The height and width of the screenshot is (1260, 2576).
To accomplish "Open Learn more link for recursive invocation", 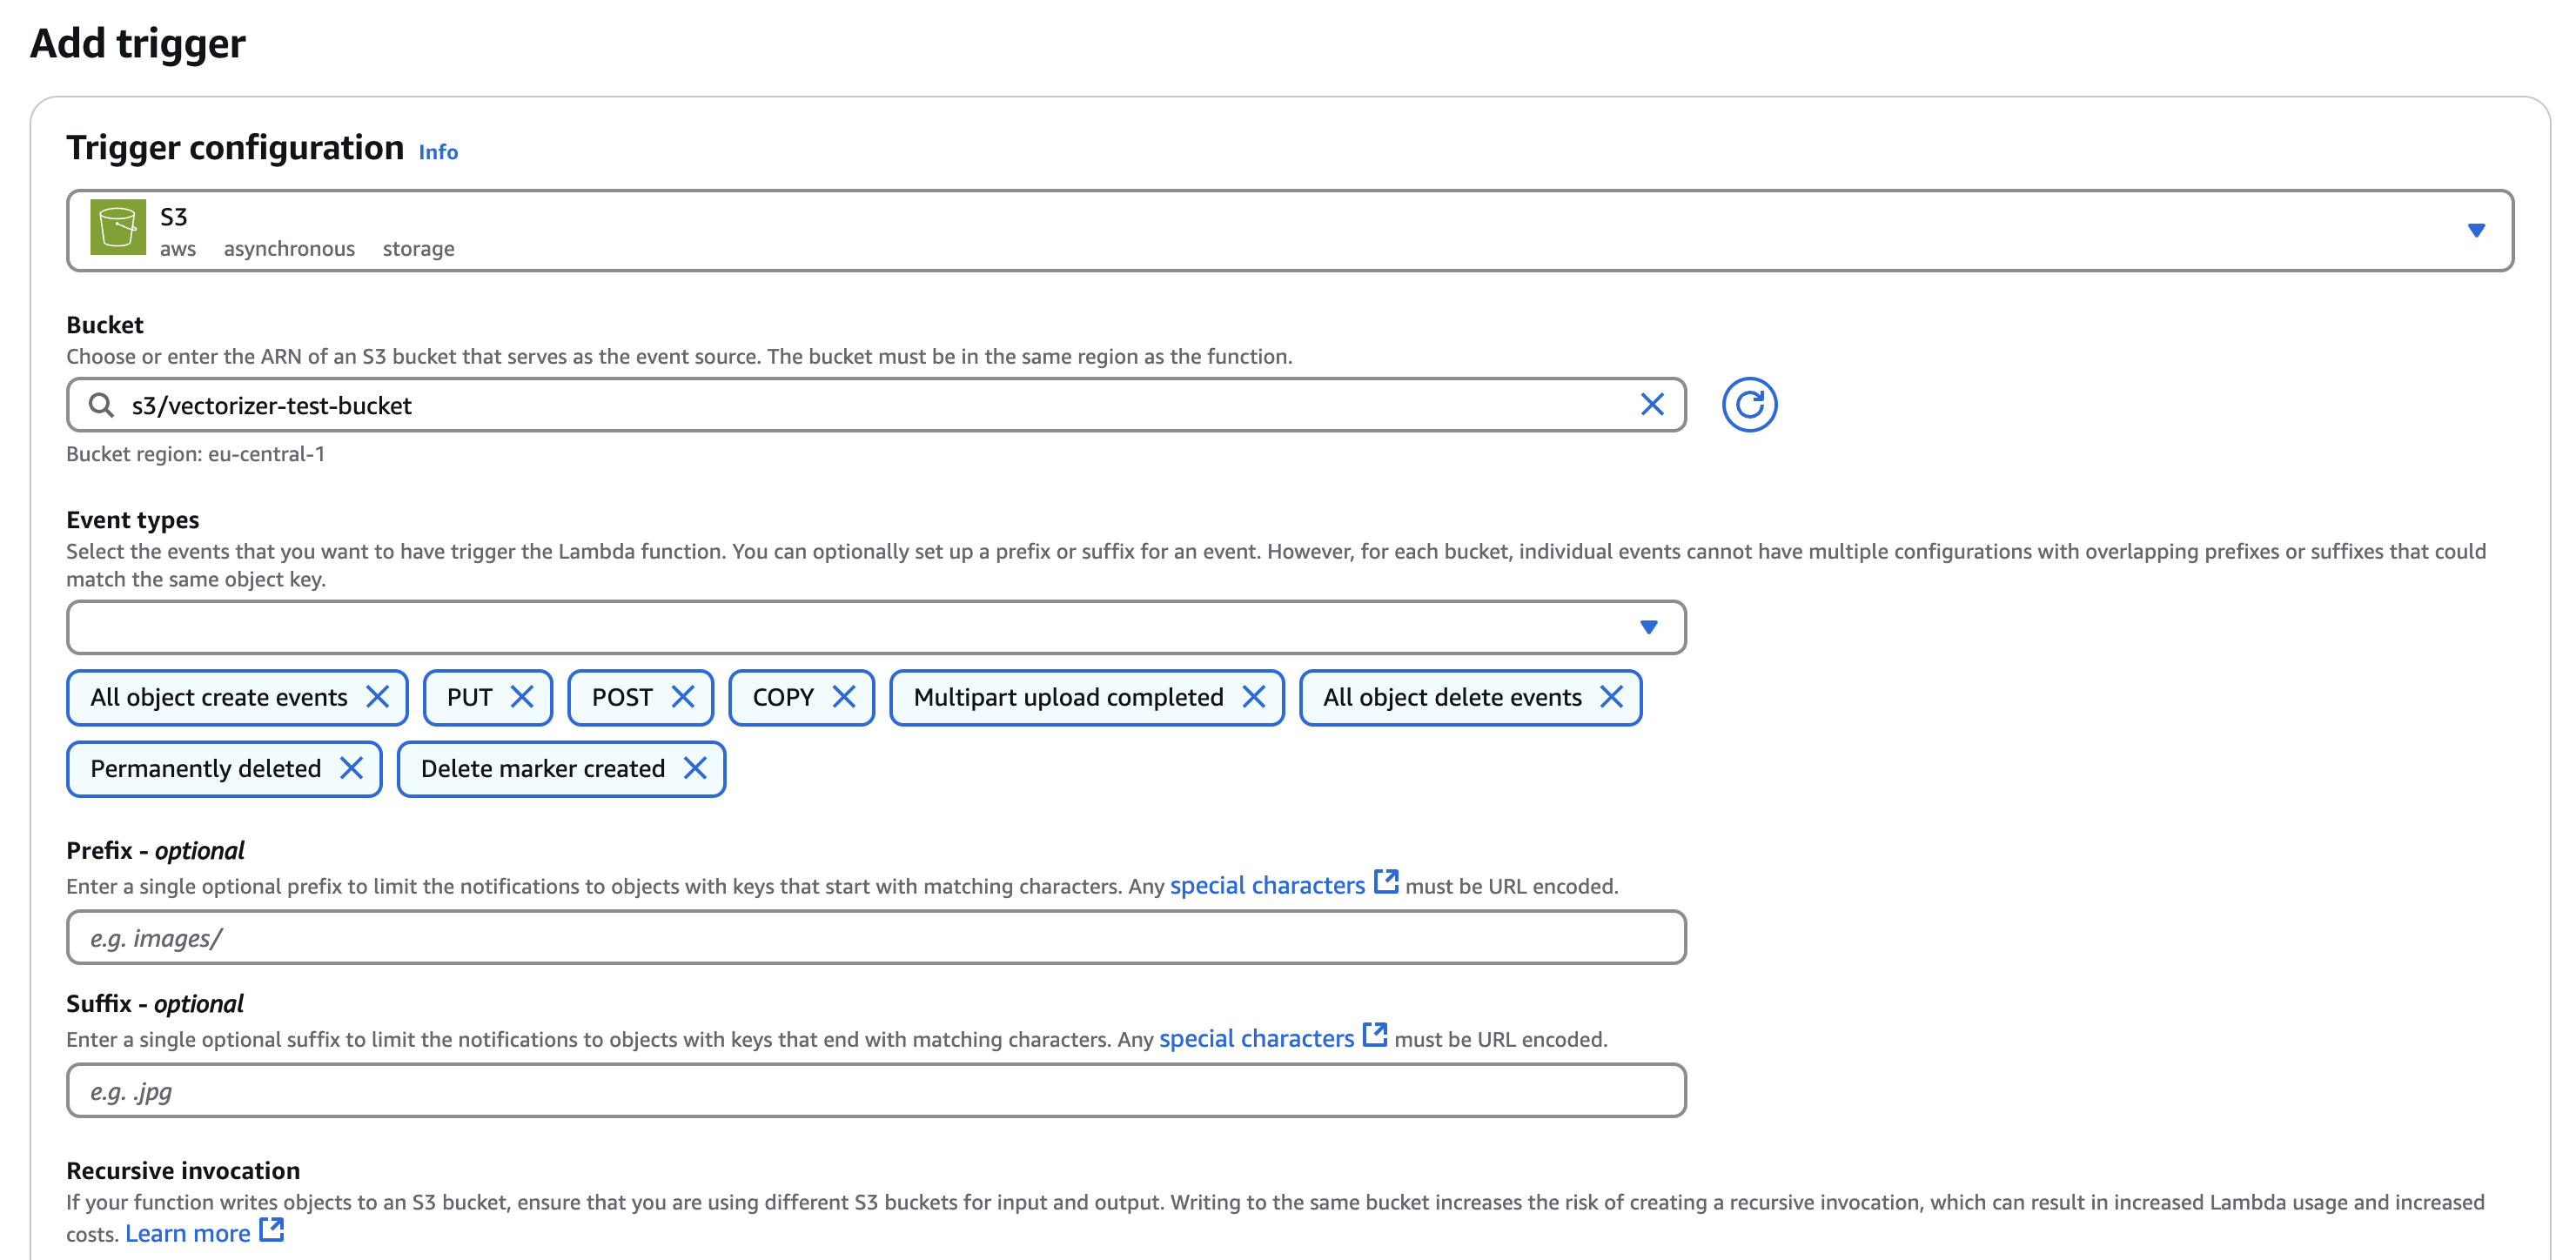I will click(187, 1234).
